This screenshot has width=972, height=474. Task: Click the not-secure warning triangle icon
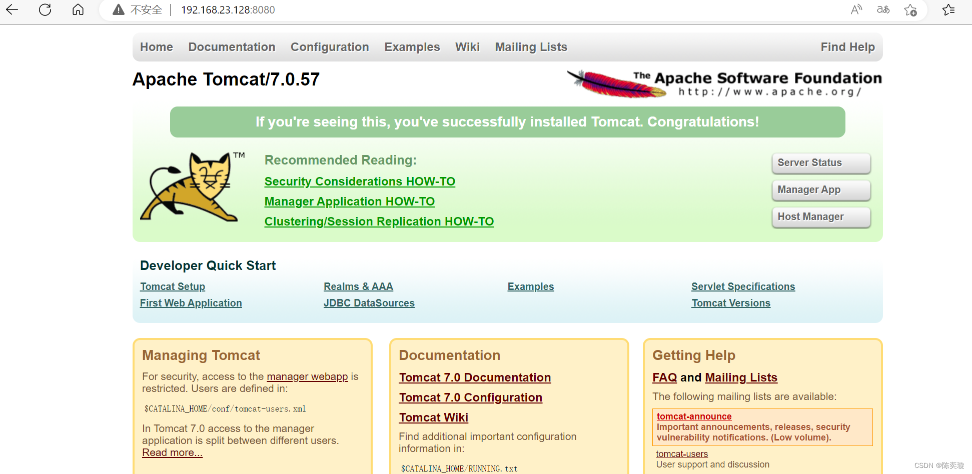pos(119,10)
